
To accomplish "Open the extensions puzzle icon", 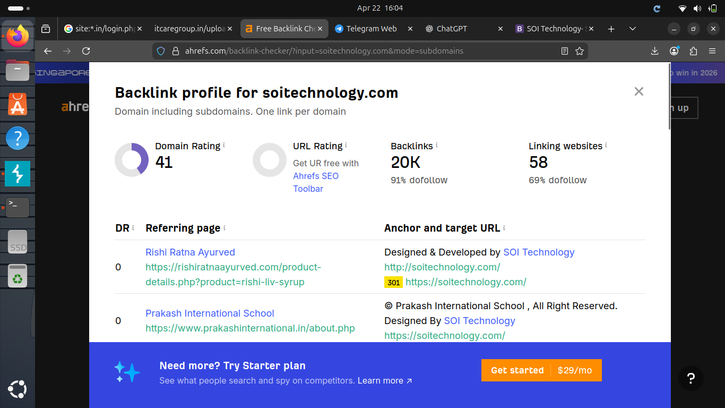I will 693,51.
